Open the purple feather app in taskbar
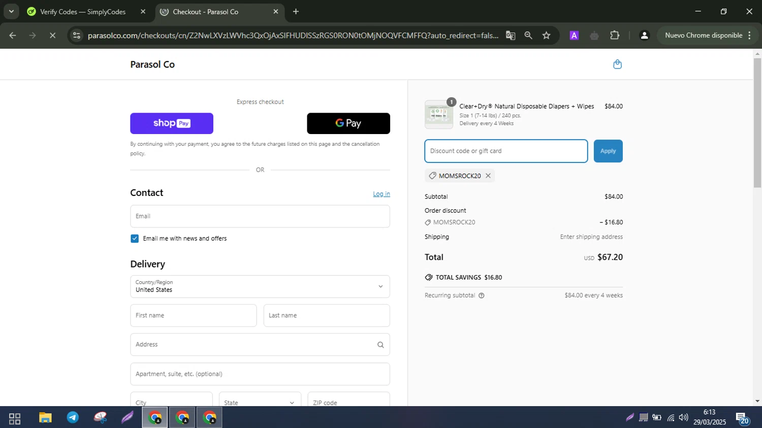 tap(128, 418)
